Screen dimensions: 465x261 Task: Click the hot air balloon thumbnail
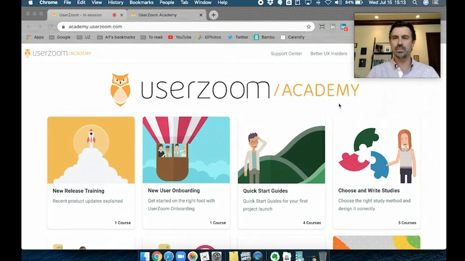[x=186, y=150]
